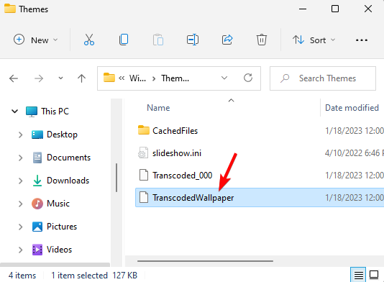384x282 pixels.
Task: Open the New item dropdown
Action: (36, 40)
